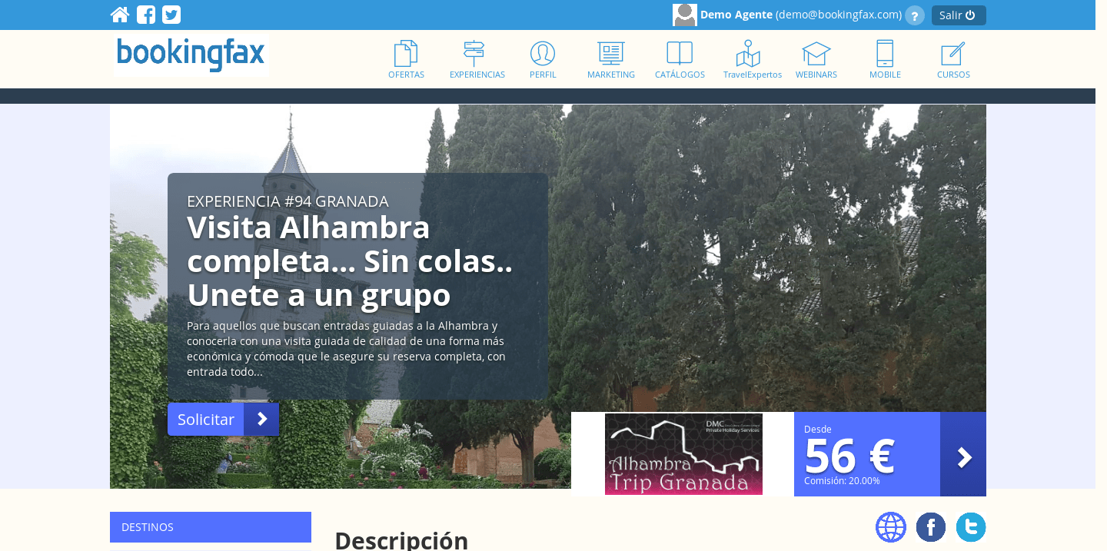Viewport: 1107px width, 551px height.
Task: Click Solicitar button on banner
Action: click(x=223, y=419)
